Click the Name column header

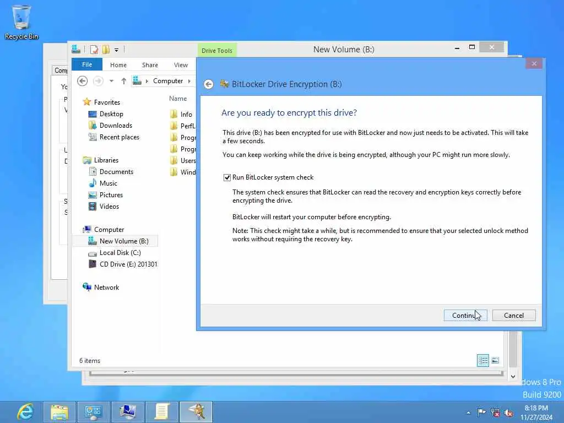point(178,99)
